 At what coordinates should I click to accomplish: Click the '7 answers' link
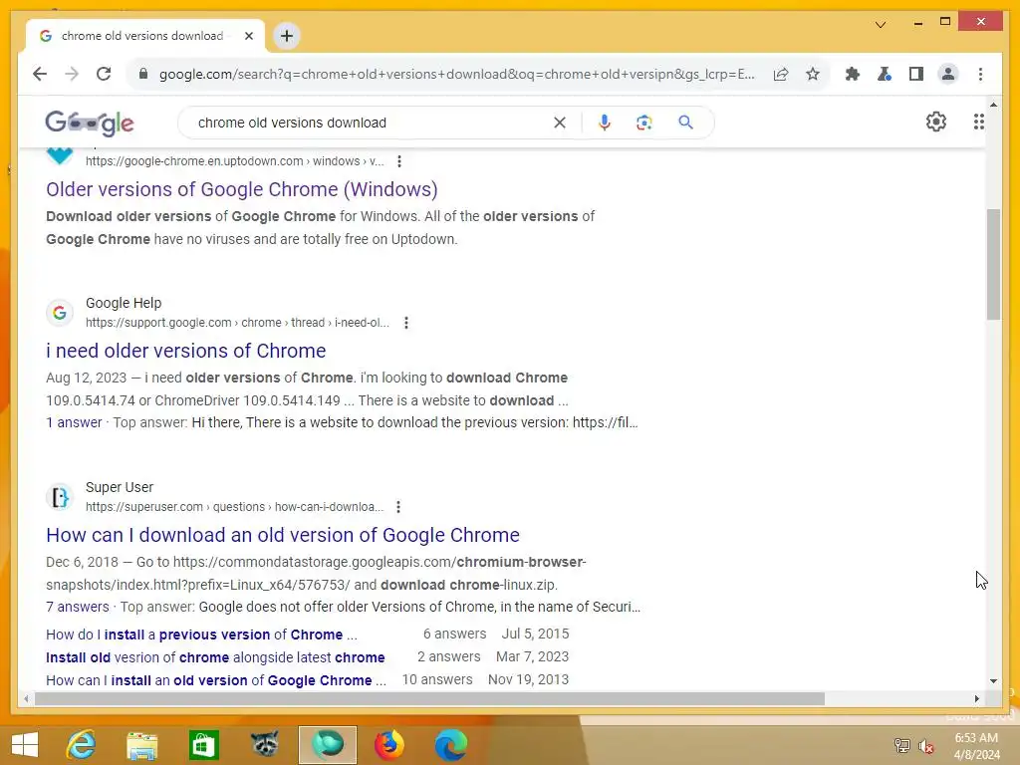click(78, 607)
